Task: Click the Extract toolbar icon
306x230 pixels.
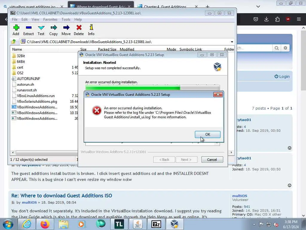Action: tap(28, 30)
